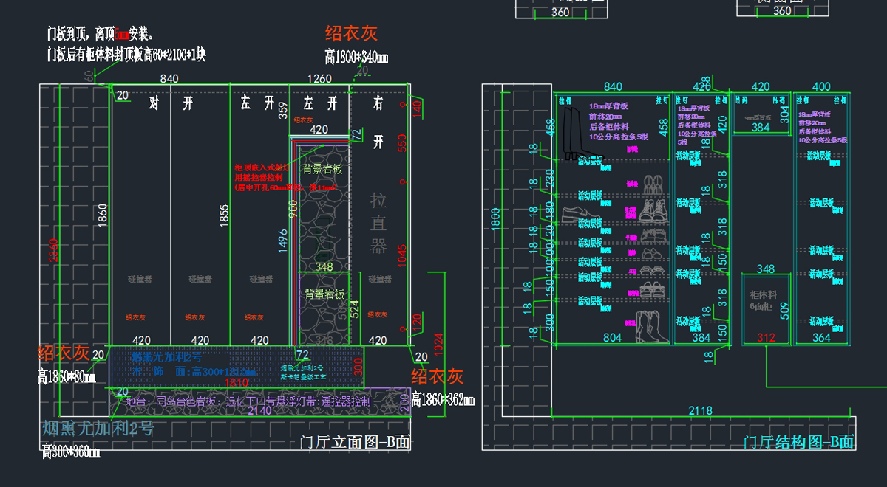Image resolution: width=887 pixels, height=487 pixels.
Task: Select the upper 背景岩板 label
Action: (323, 169)
